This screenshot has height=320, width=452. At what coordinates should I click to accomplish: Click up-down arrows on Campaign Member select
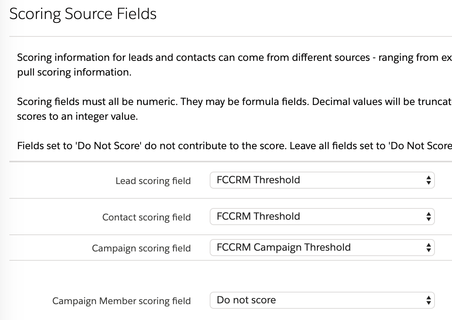coord(428,300)
